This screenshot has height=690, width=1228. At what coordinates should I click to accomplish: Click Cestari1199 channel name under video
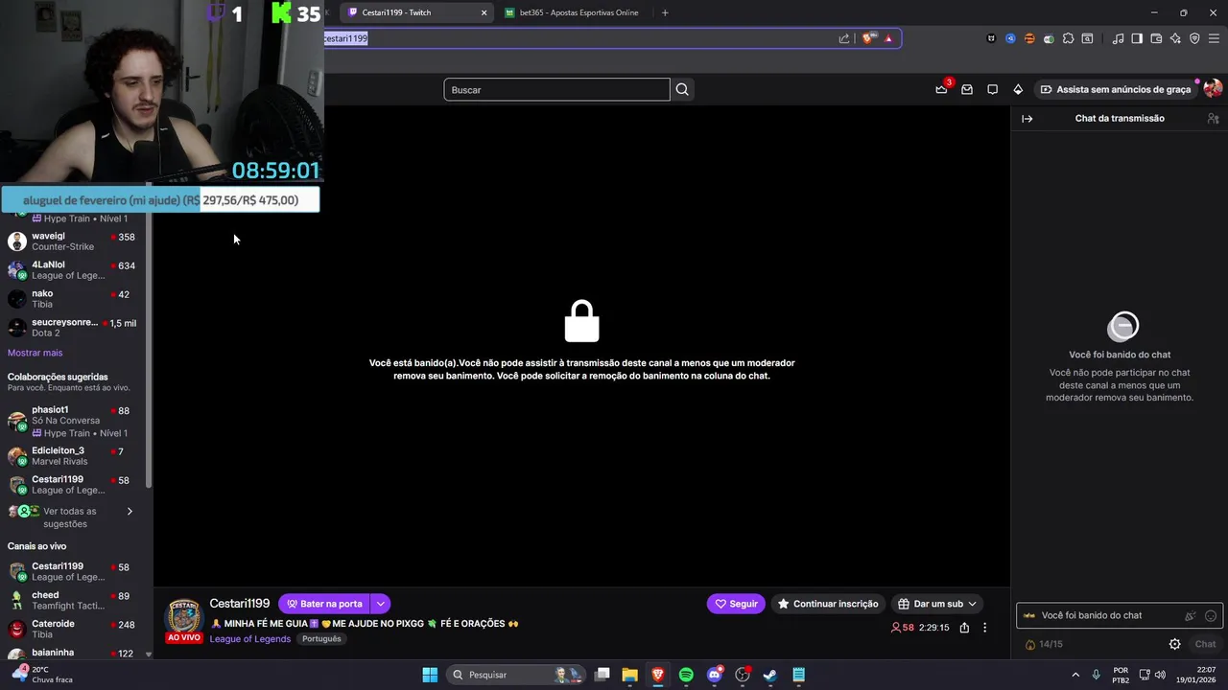tap(240, 604)
